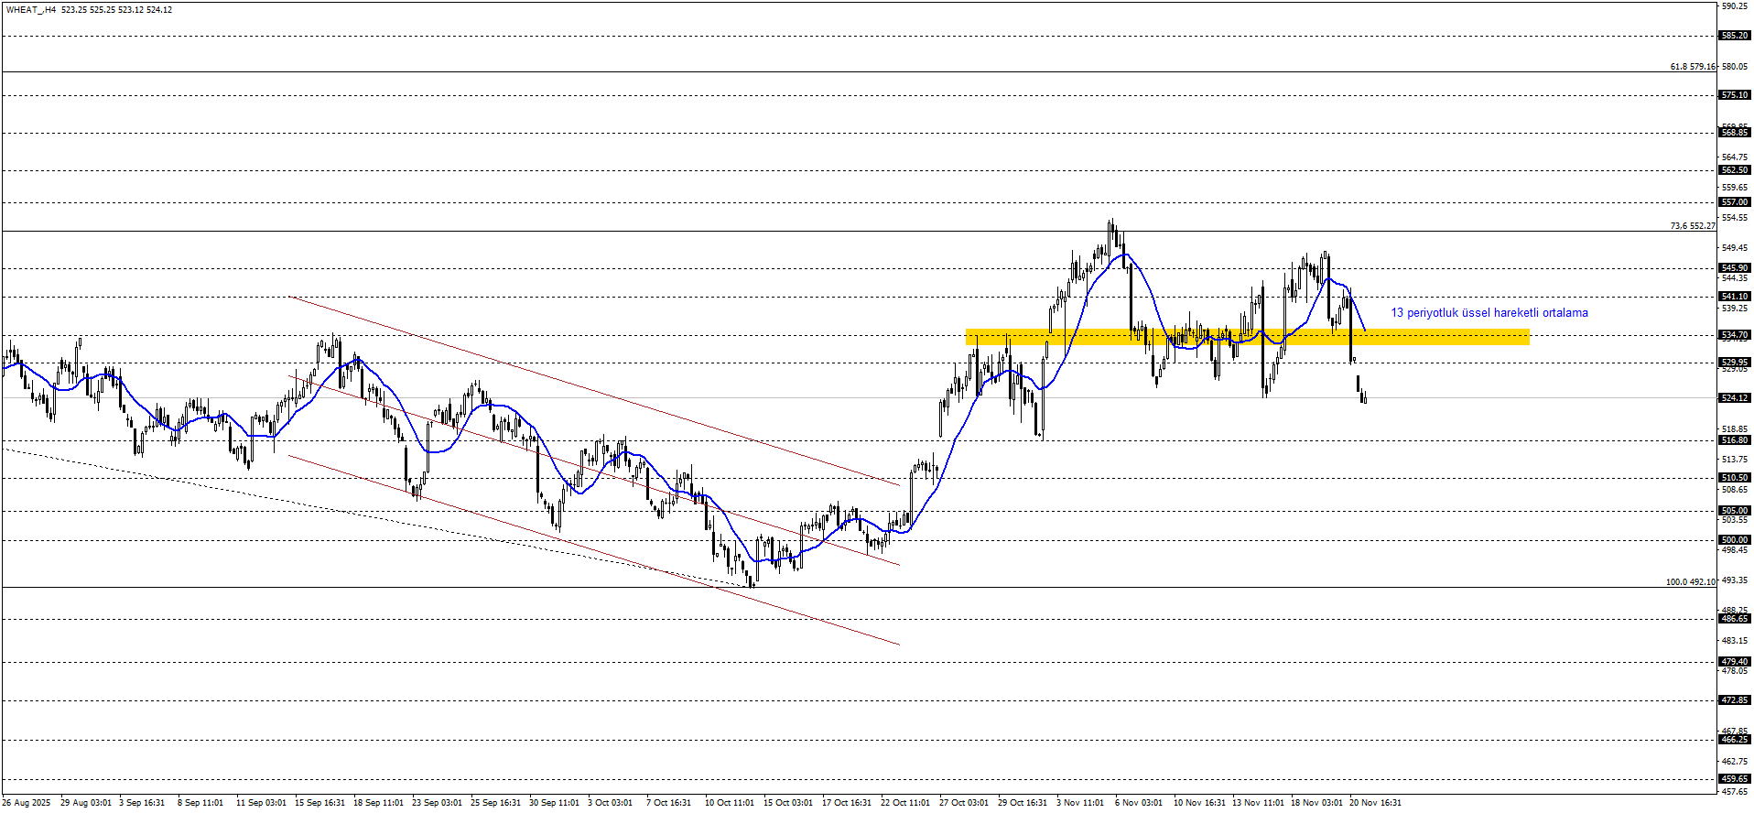The height and width of the screenshot is (813, 1754).
Task: Click the 61.8 579.16 Fibonacci level label
Action: 1692,67
